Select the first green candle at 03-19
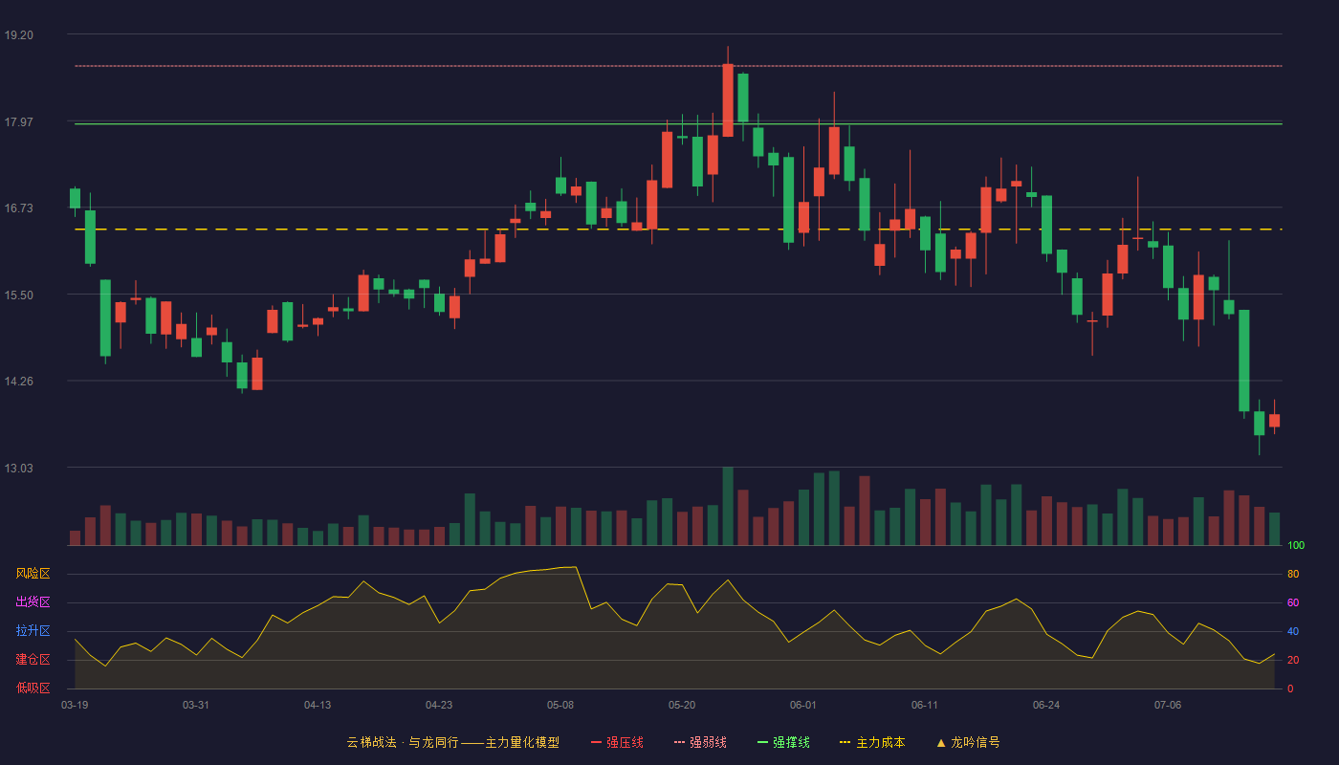The width and height of the screenshot is (1339, 765). 75,198
